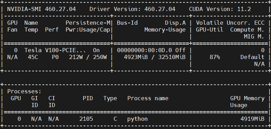Click the Default compute mode value

[252, 57]
